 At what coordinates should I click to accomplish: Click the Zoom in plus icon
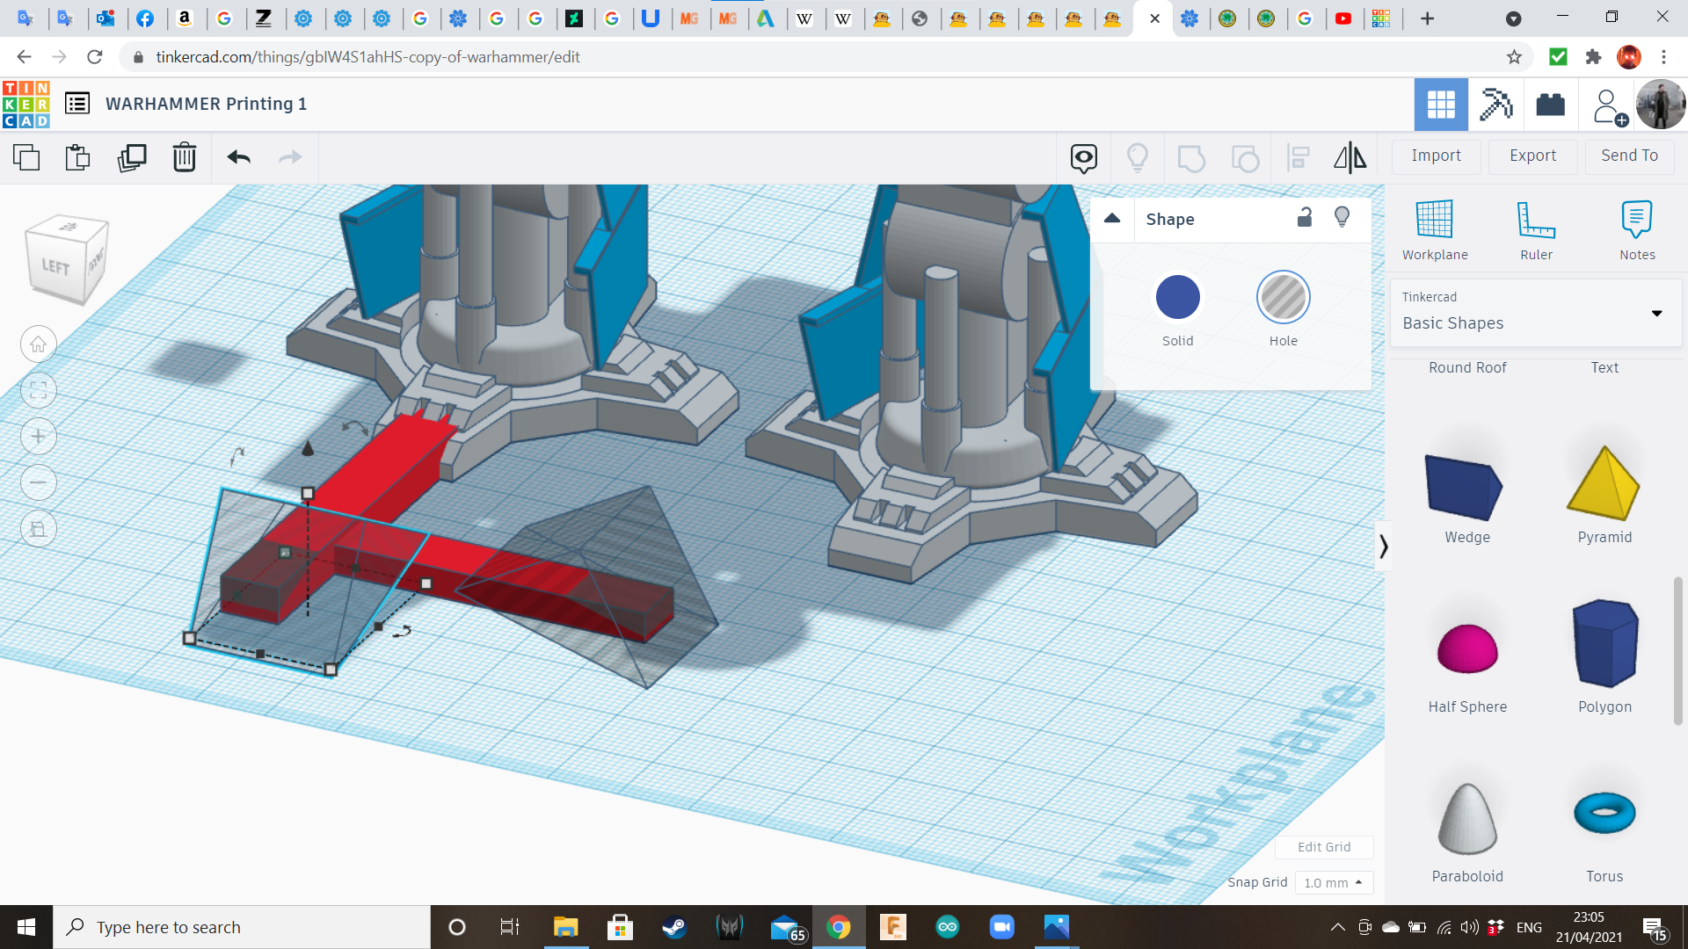click(39, 437)
